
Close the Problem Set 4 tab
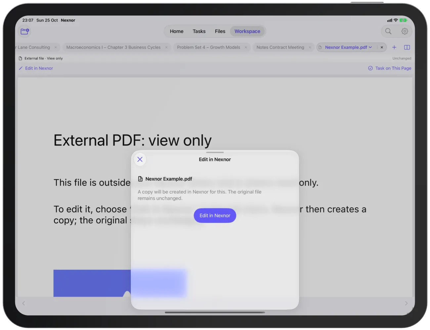246,47
